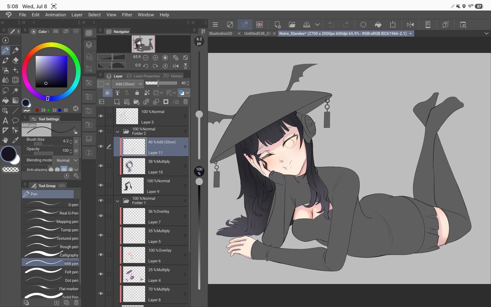Select the Auto select magic wand tool

coord(16,90)
